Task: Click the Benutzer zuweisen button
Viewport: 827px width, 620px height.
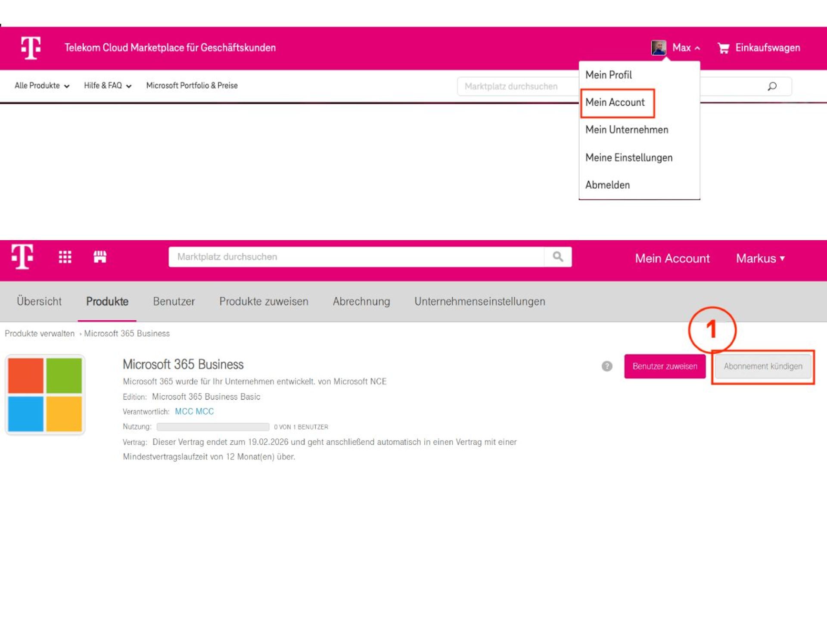Action: (665, 366)
